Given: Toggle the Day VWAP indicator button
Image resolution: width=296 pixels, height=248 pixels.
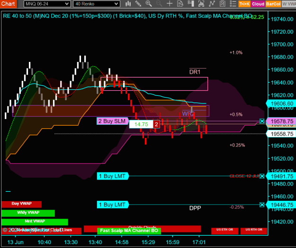Looking at the screenshot, I should click(21, 204).
